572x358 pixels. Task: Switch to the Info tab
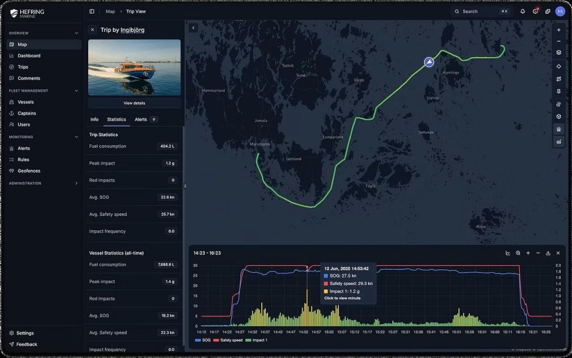click(94, 119)
